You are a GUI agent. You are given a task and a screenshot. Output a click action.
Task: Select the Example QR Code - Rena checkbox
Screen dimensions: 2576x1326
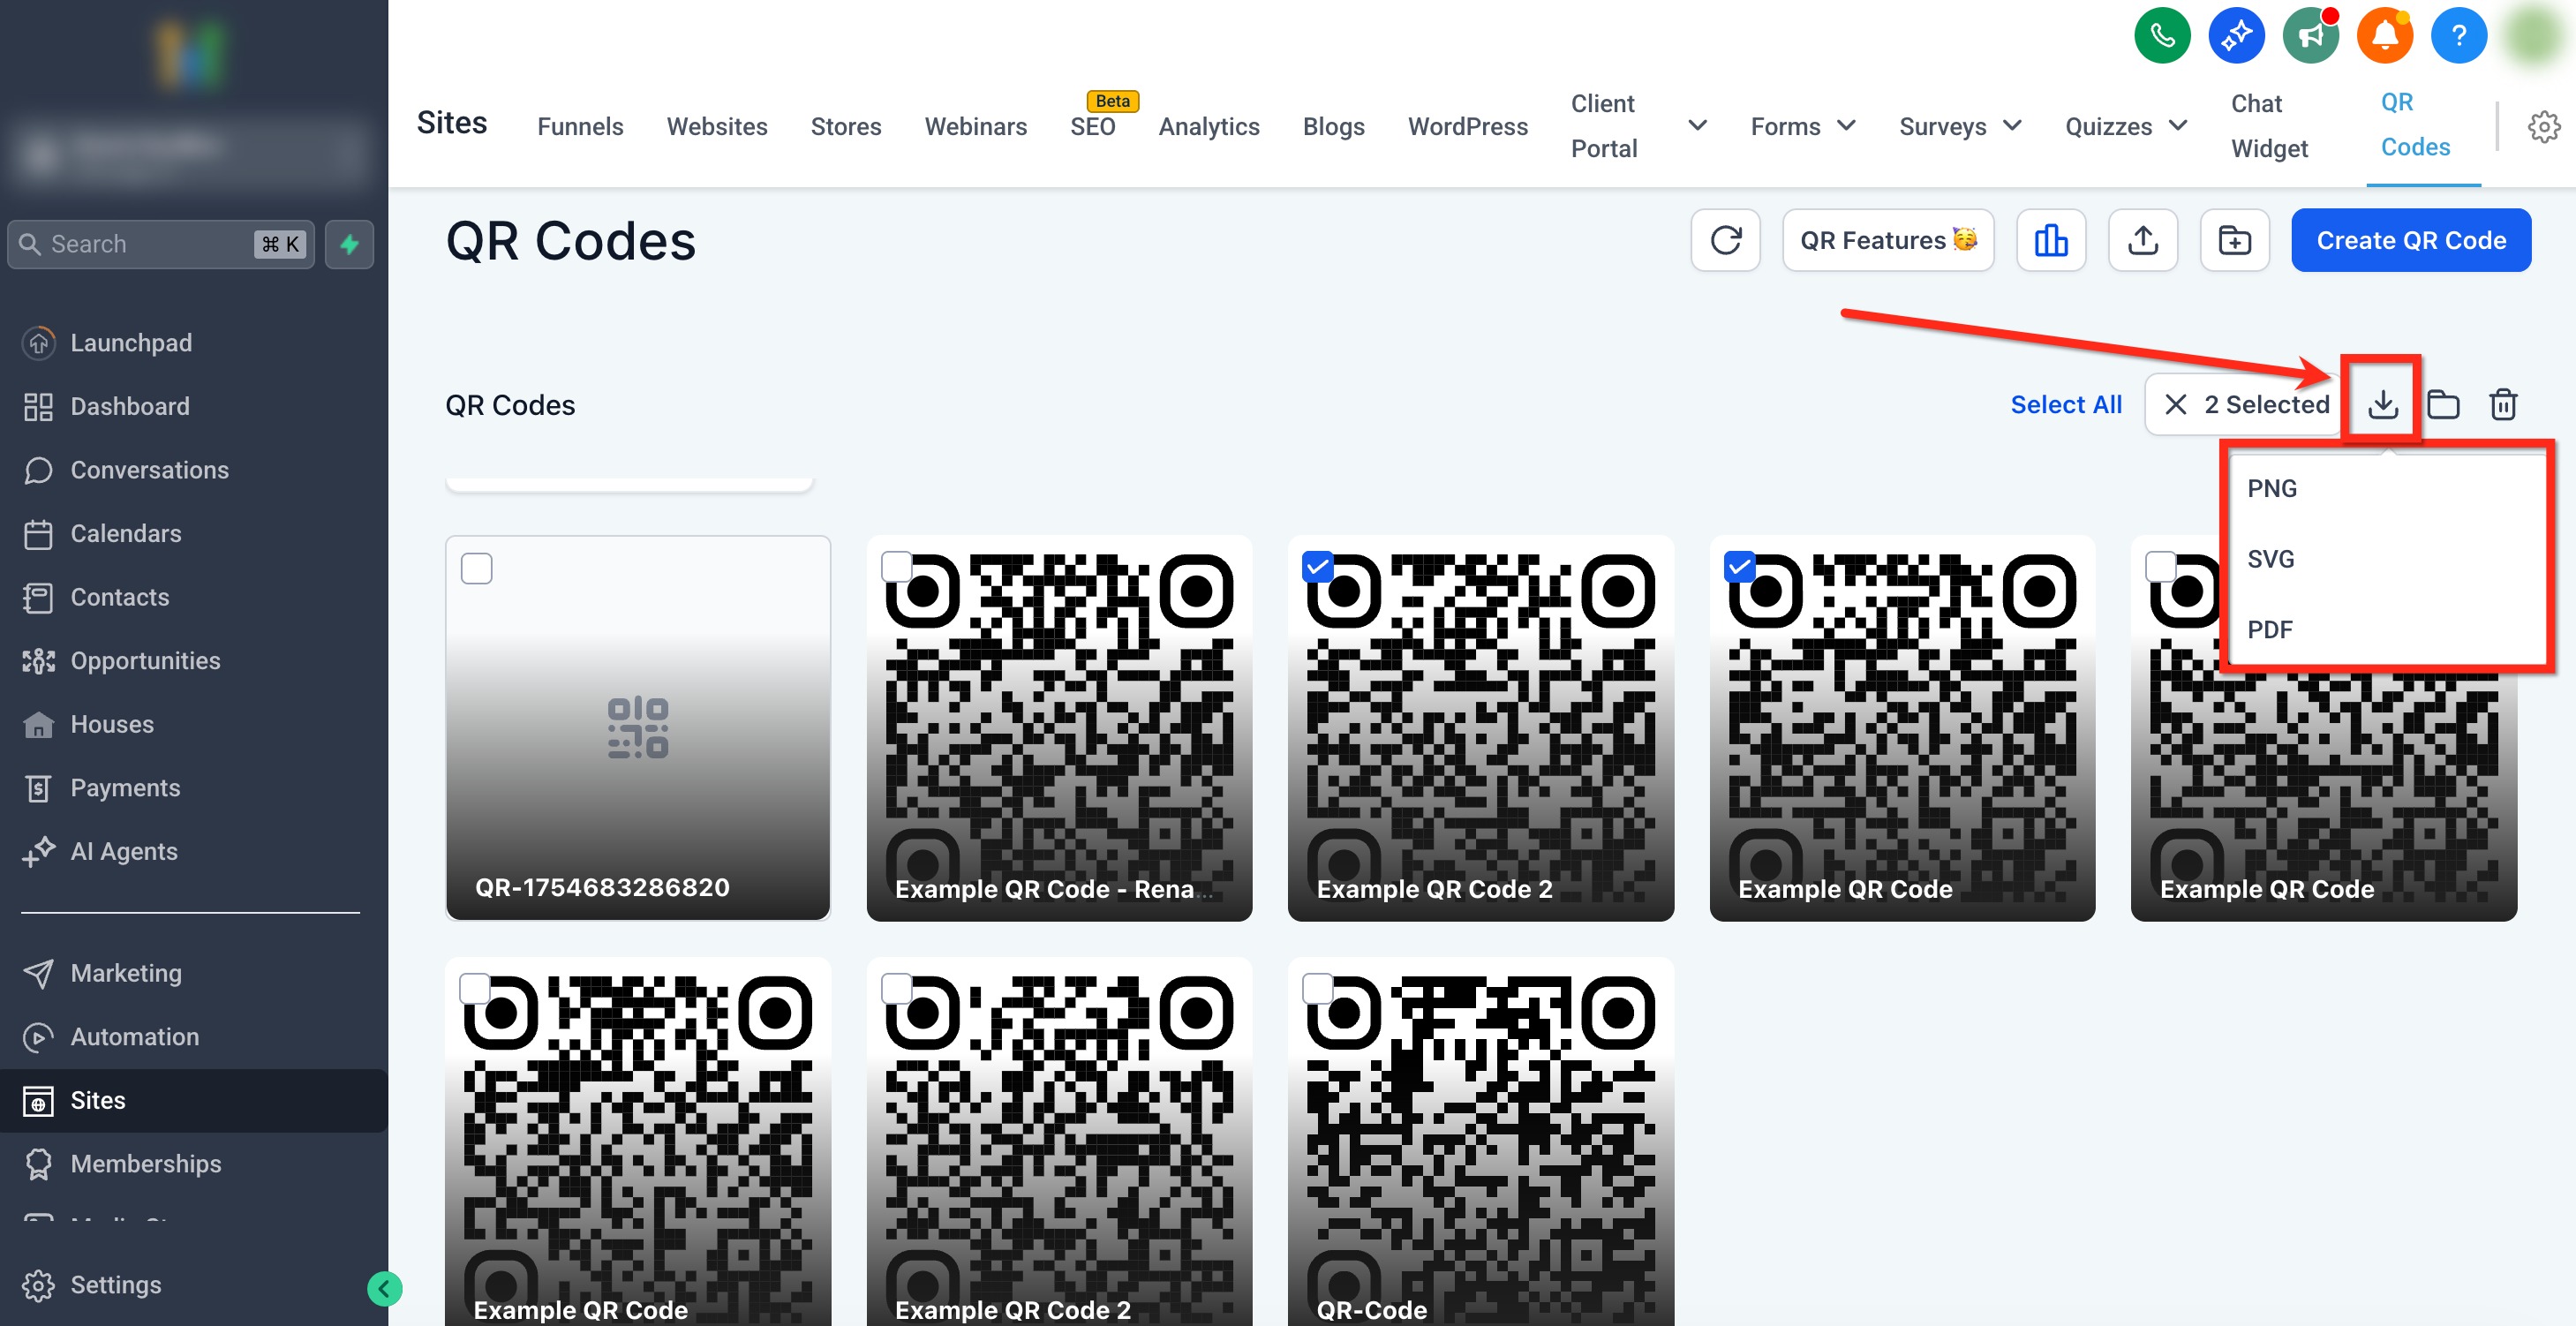897,567
